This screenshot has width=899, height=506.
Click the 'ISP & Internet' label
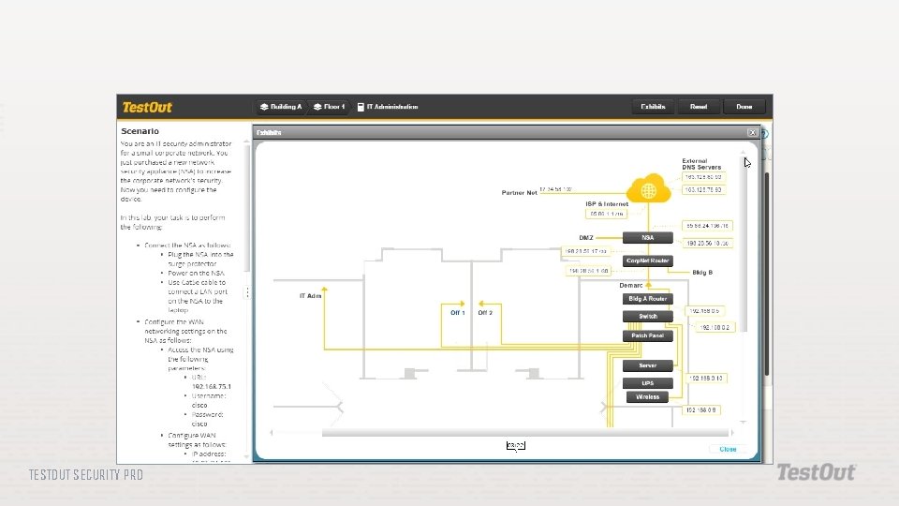click(607, 203)
